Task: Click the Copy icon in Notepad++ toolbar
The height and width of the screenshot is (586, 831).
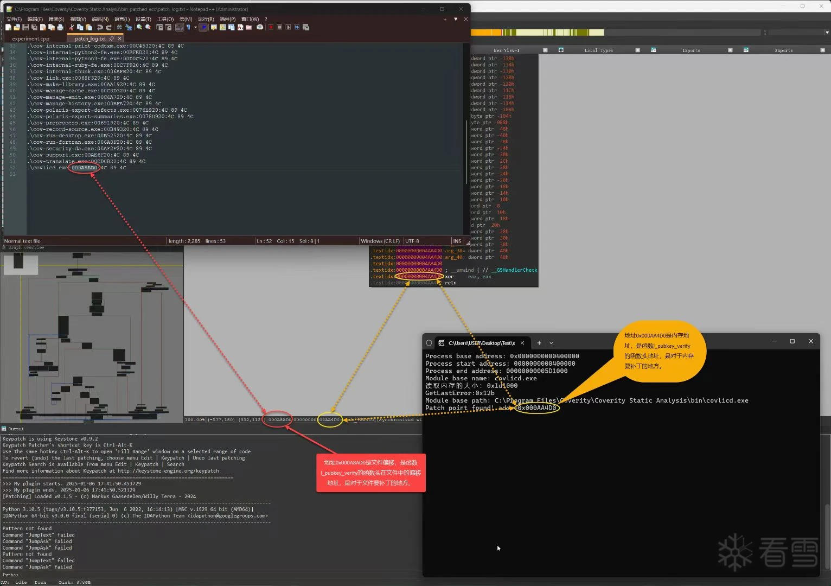Action: [80, 27]
